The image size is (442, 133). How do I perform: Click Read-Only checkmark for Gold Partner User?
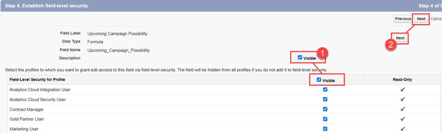pyautogui.click(x=403, y=119)
